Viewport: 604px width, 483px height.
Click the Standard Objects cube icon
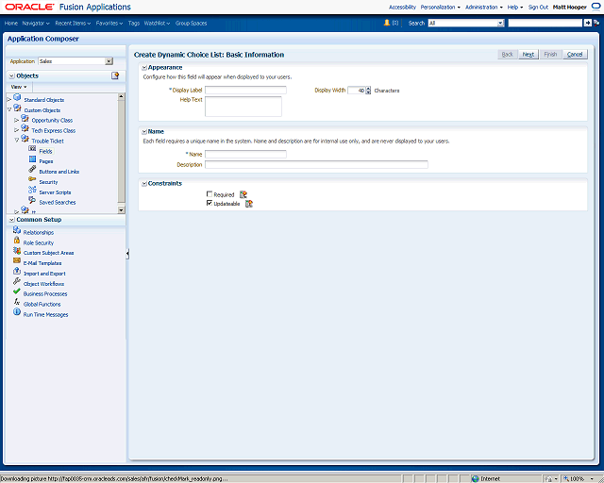[x=17, y=97]
